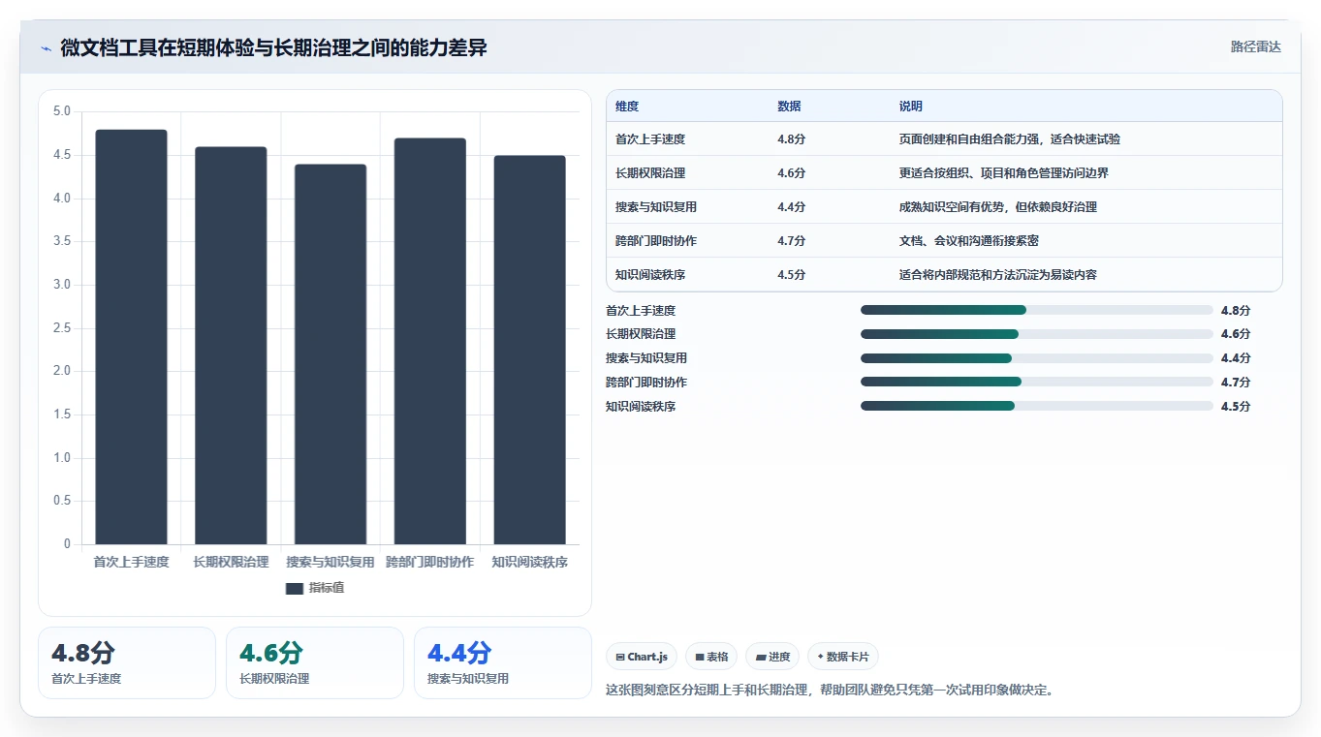This screenshot has width=1321, height=737.
Task: Click the 知识阅读秩序 progress bar
Action: pos(1037,406)
